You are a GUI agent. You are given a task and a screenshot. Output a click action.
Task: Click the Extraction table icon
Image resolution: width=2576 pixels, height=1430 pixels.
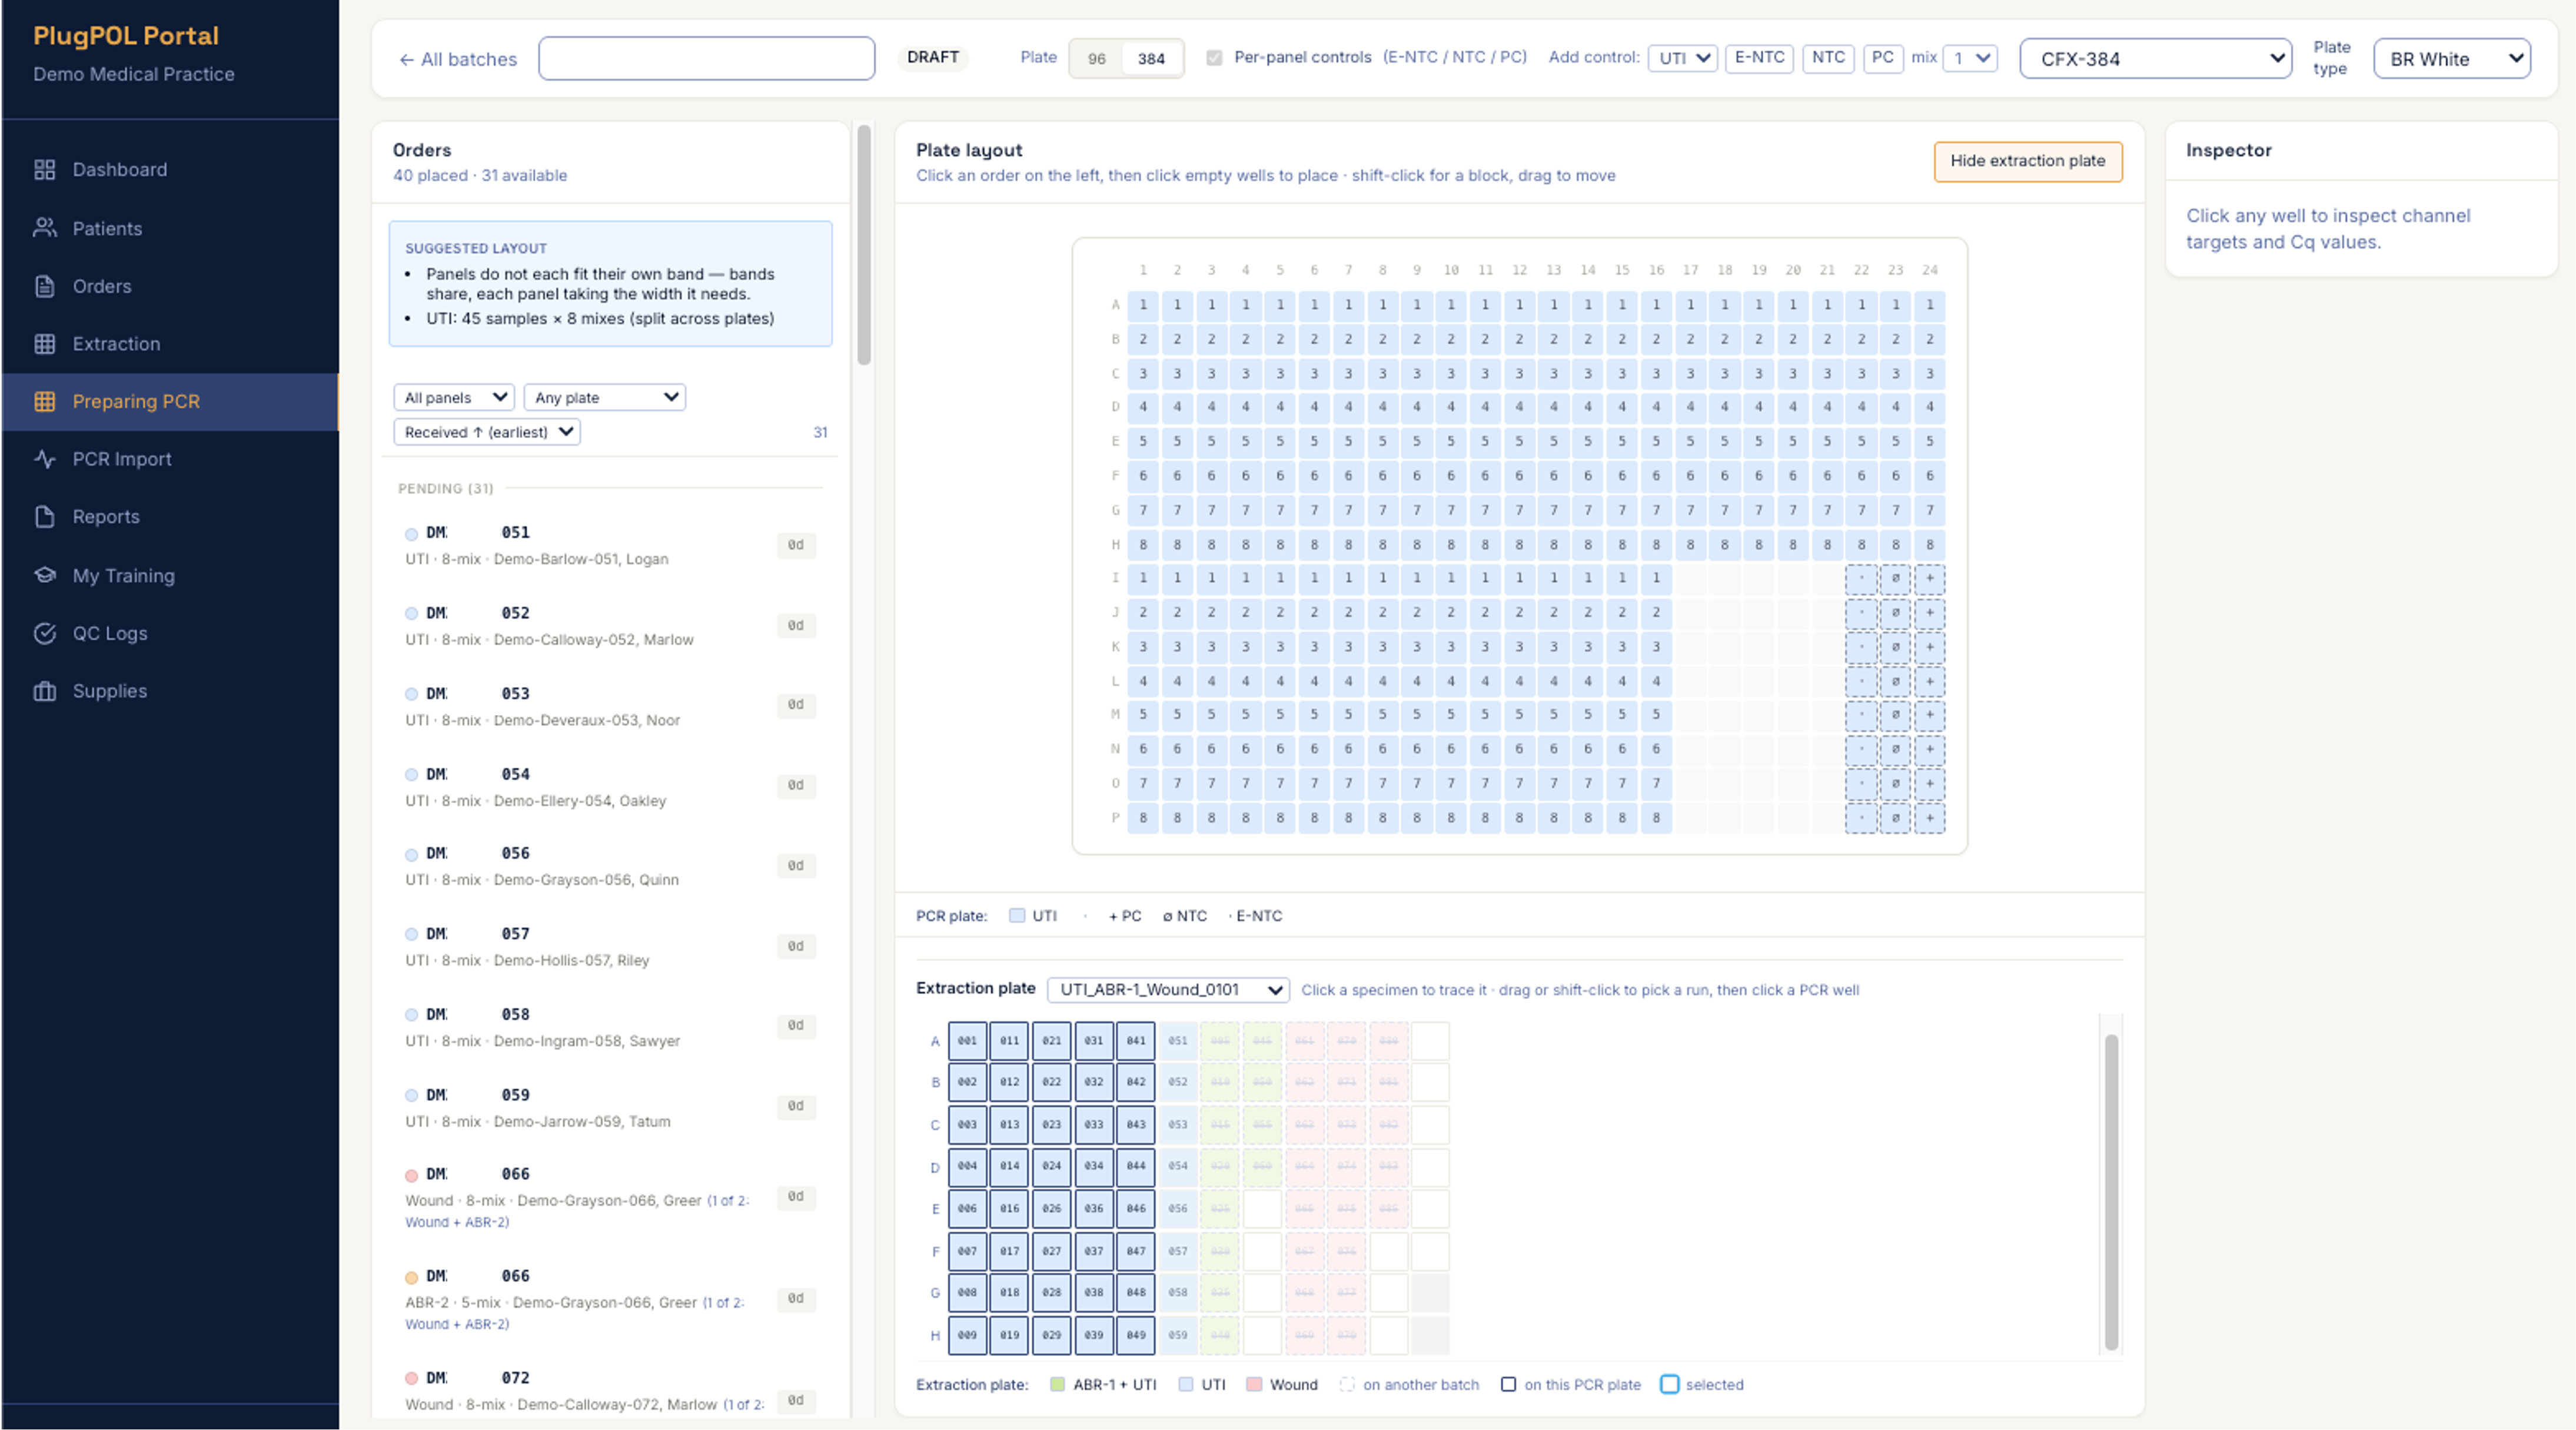click(44, 344)
